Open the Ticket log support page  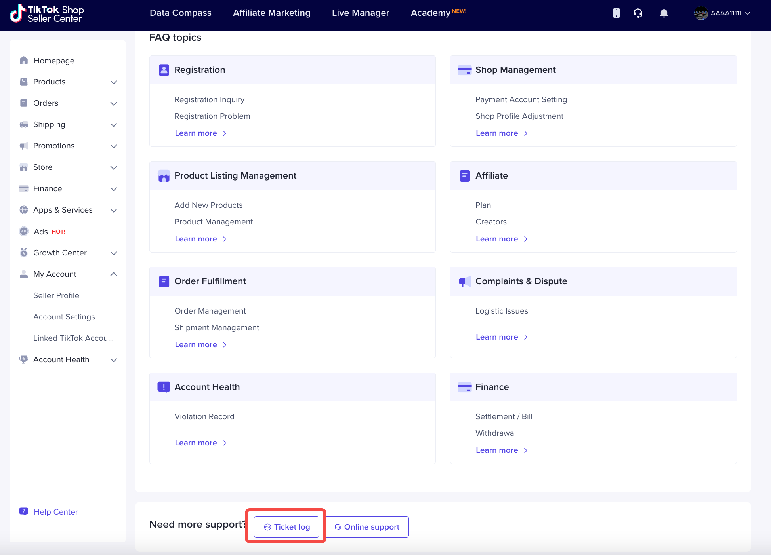coord(286,526)
